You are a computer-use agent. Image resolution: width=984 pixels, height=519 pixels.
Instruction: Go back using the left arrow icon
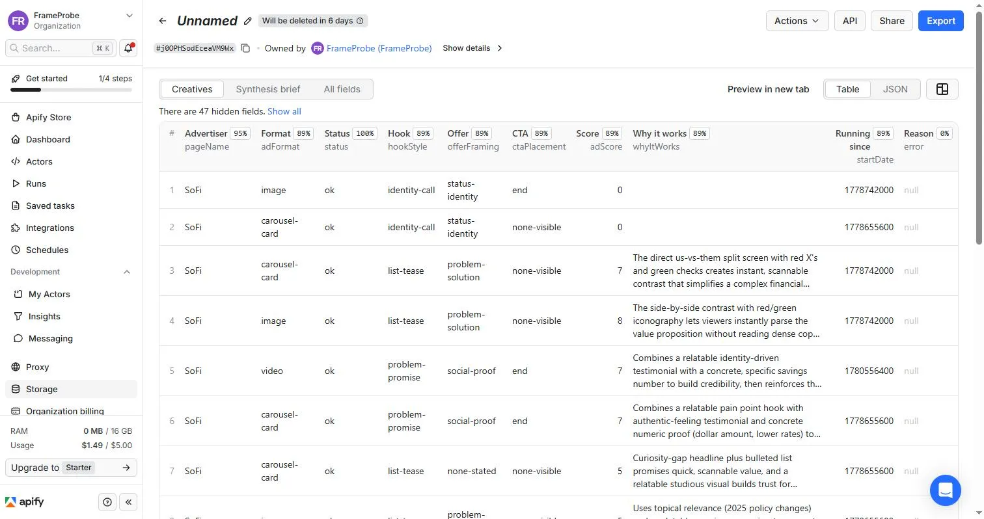[163, 21]
